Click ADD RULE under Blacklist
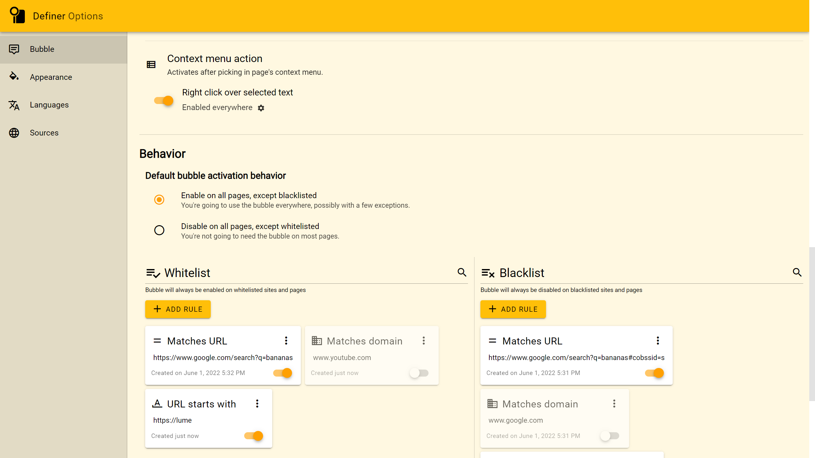Image resolution: width=815 pixels, height=458 pixels. [x=513, y=309]
